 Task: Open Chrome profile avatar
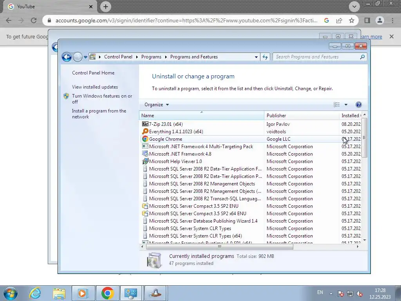[380, 20]
